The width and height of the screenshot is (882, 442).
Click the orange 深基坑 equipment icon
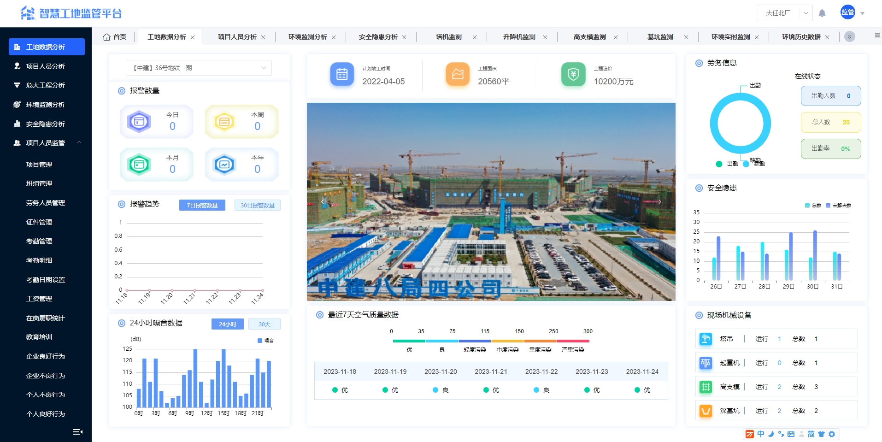click(706, 411)
